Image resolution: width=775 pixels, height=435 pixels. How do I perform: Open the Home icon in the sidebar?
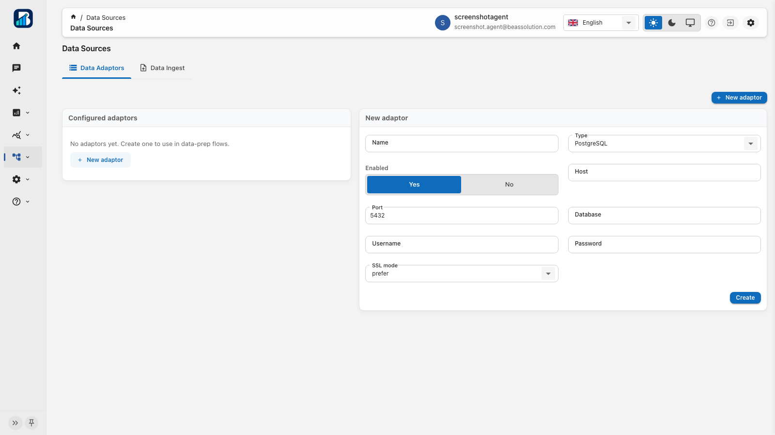point(16,46)
